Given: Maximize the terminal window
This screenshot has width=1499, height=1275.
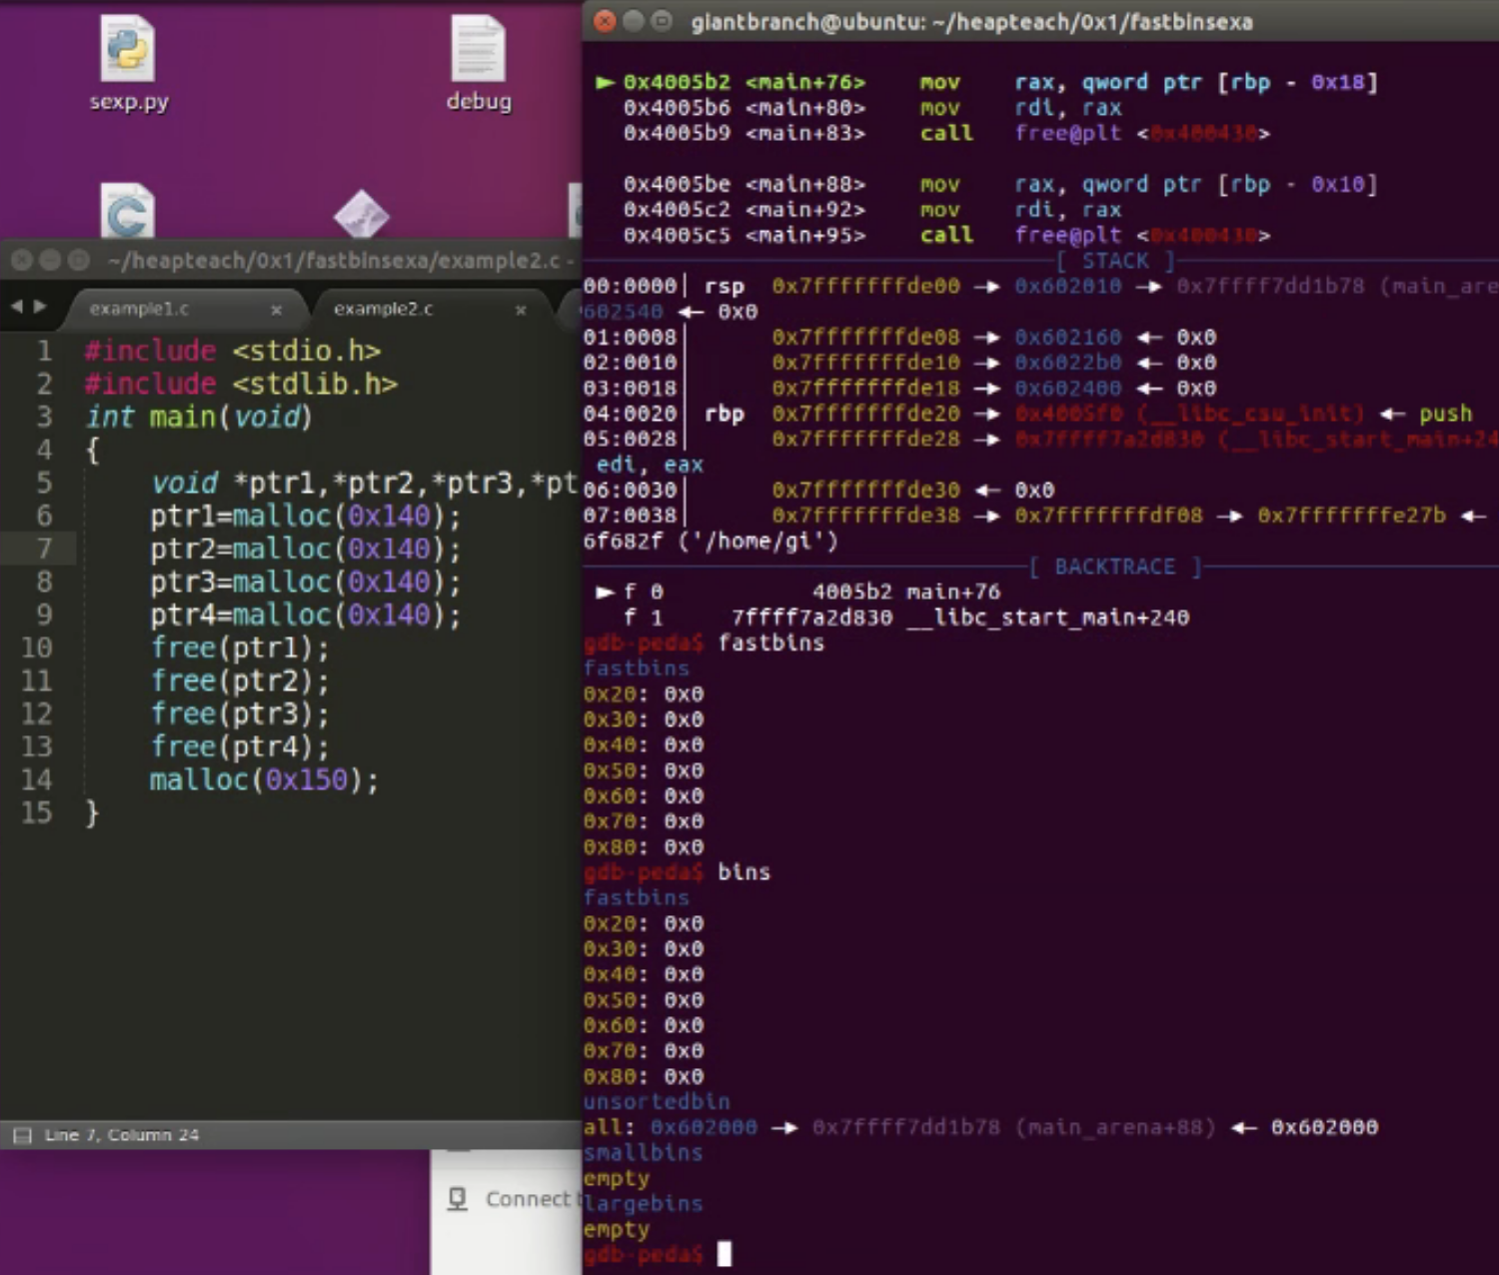Looking at the screenshot, I should (x=662, y=21).
